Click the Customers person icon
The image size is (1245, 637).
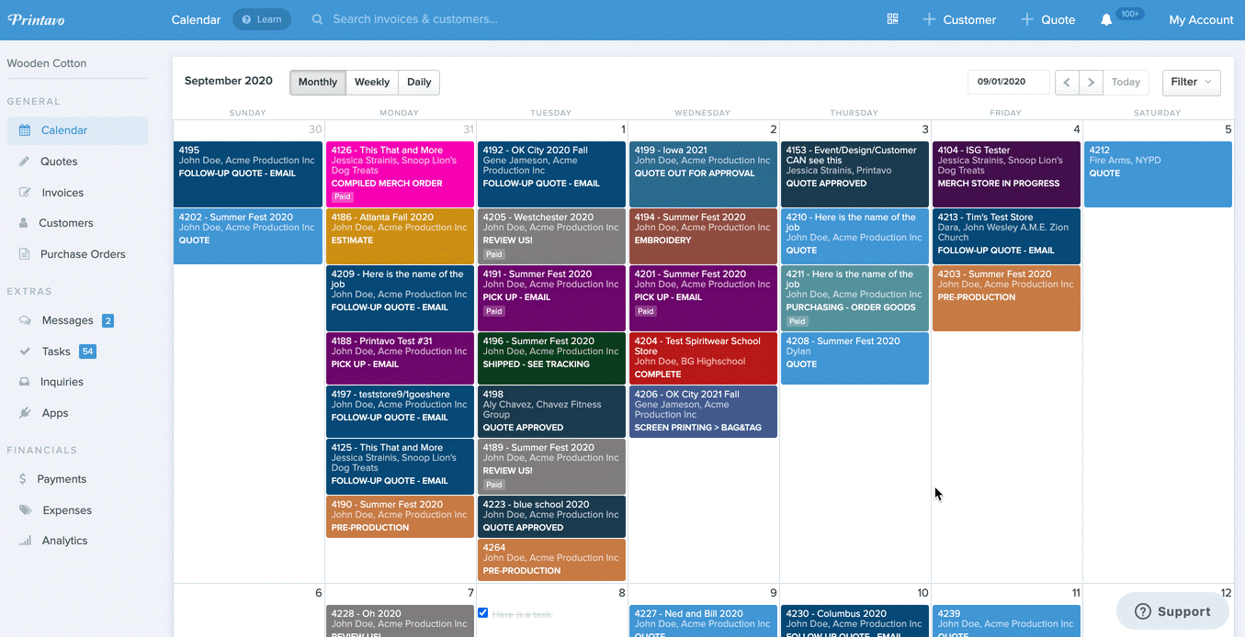click(x=23, y=223)
